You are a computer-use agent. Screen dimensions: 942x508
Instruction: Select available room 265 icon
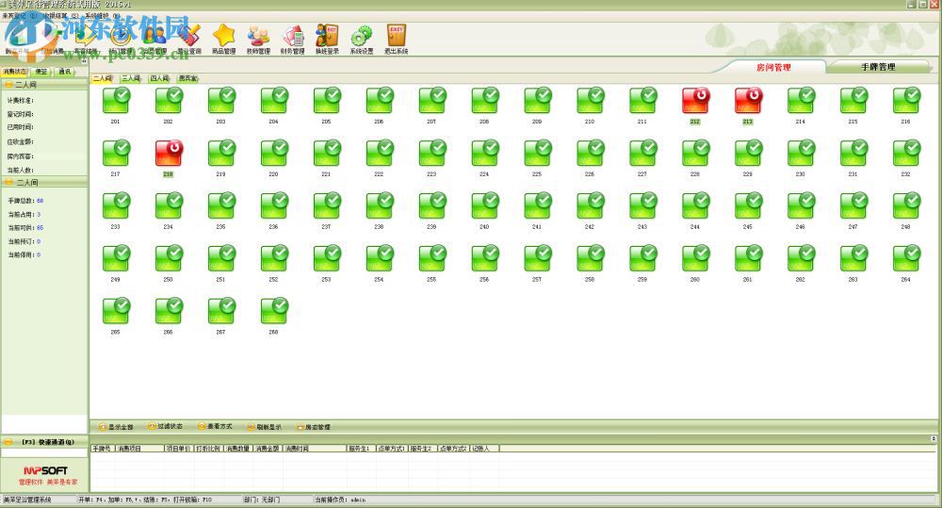116,311
